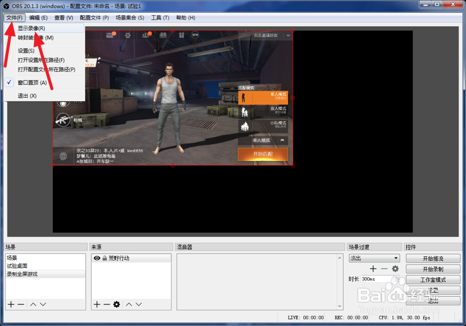Select 设置(S) from the file menu
466x326 pixels.
(45, 51)
